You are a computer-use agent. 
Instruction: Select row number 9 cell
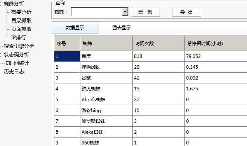67,142
